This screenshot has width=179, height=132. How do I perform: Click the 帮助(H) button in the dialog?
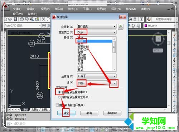pos(112,113)
